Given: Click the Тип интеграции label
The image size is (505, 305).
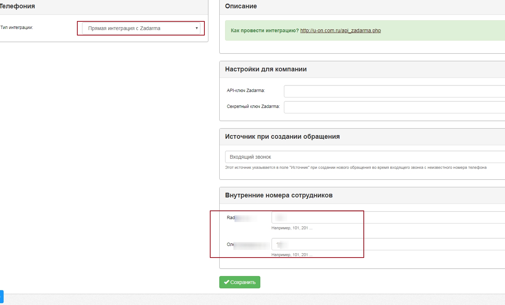Looking at the screenshot, I should click(17, 28).
